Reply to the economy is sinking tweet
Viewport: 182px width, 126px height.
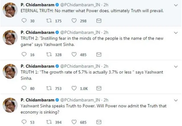click(24, 122)
